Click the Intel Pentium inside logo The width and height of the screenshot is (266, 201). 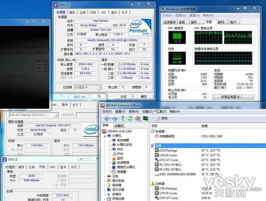[x=140, y=27]
